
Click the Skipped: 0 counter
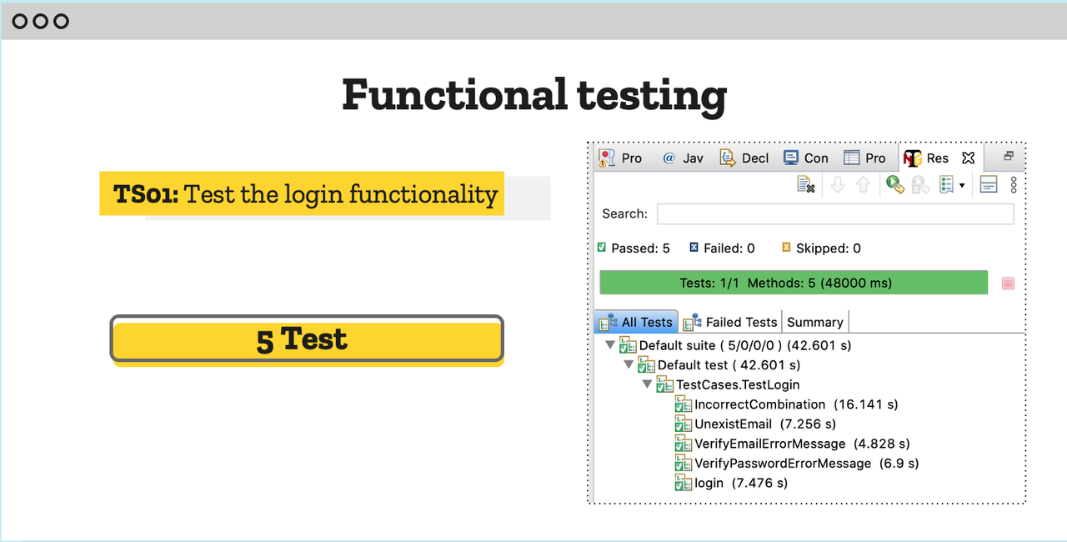click(x=821, y=248)
